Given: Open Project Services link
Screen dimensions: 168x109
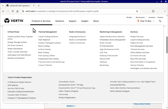Looking at the screenshot, I should point(137,36).
